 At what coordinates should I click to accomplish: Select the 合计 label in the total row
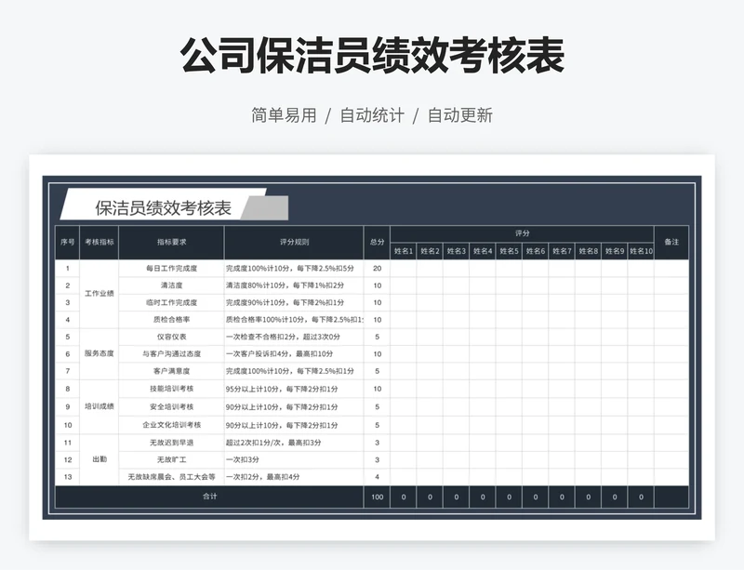pyautogui.click(x=209, y=497)
